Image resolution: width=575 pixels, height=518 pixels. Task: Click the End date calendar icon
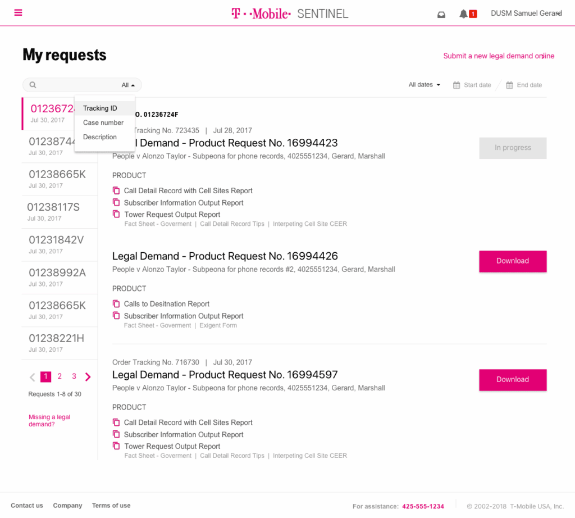pos(509,85)
